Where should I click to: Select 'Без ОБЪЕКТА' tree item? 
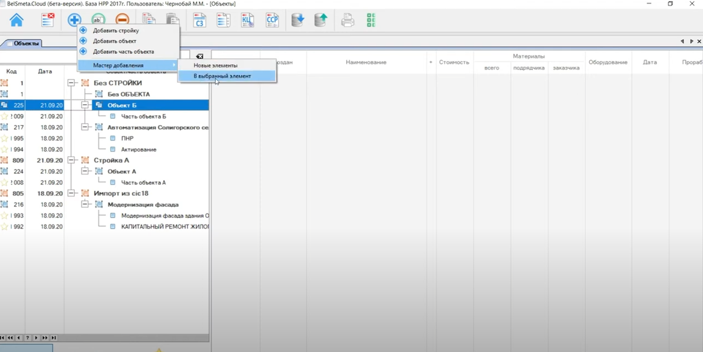coord(128,94)
